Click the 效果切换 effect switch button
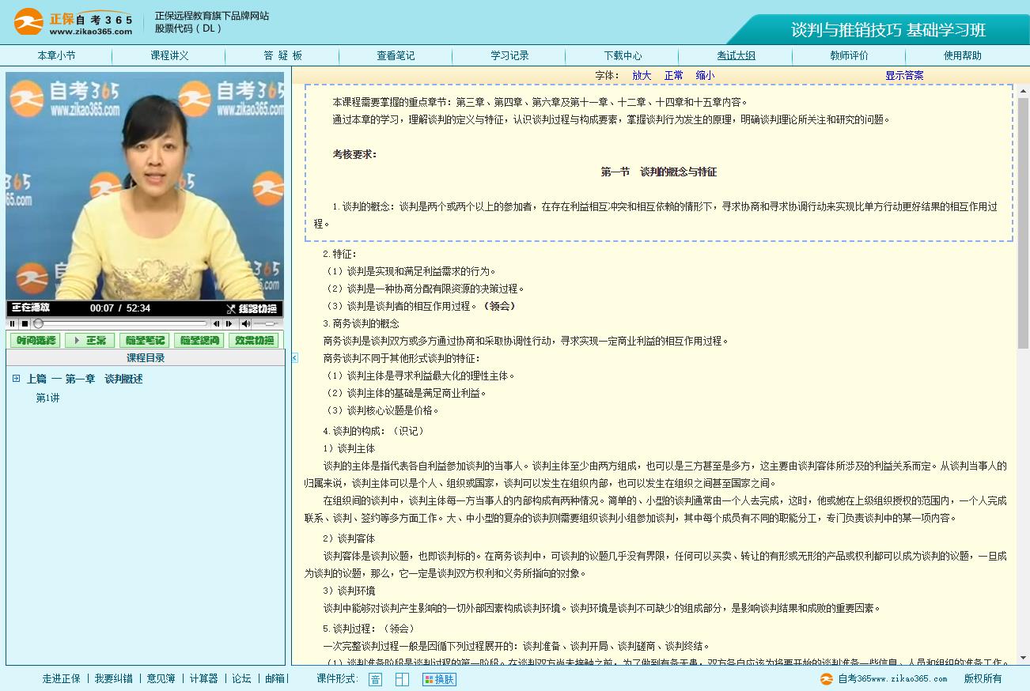 (x=253, y=341)
